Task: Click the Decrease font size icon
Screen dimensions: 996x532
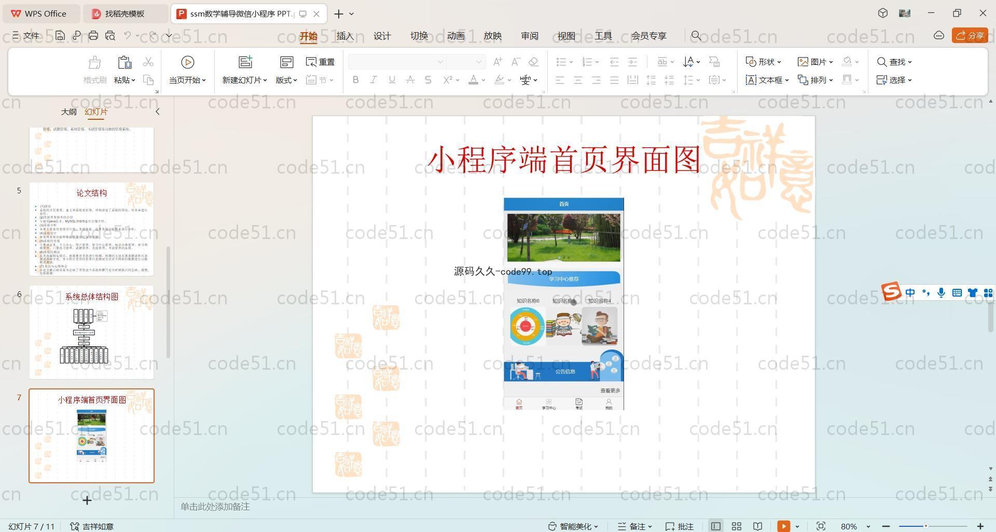Action: click(x=516, y=62)
